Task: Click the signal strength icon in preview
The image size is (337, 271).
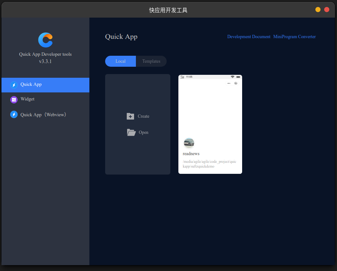Action: click(x=182, y=77)
